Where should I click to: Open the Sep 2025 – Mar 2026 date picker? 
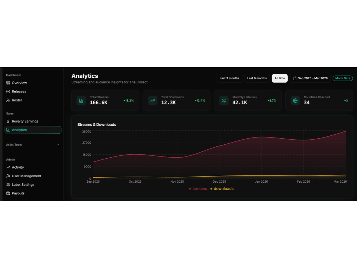tap(310, 78)
